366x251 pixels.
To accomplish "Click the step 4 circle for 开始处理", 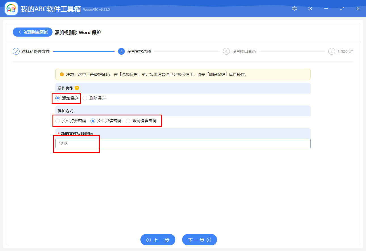I will pos(331,51).
